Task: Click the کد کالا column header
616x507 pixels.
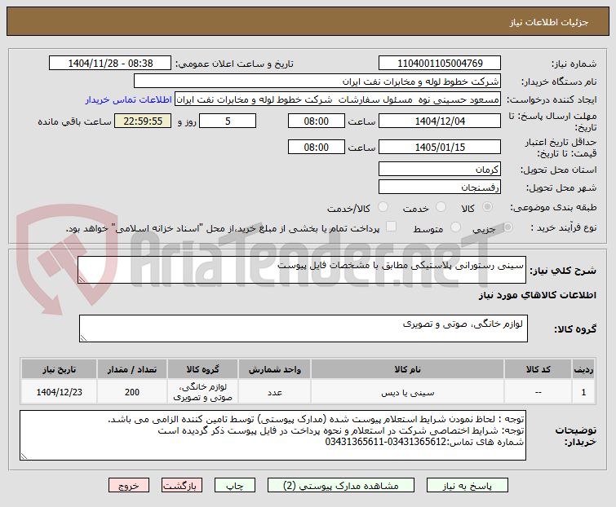Action: coord(538,369)
